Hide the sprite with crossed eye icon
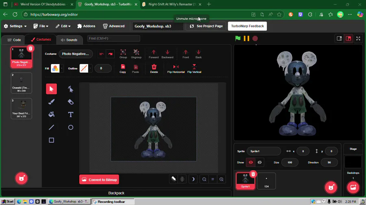Viewport: 366px width, 205px height. pyautogui.click(x=259, y=162)
